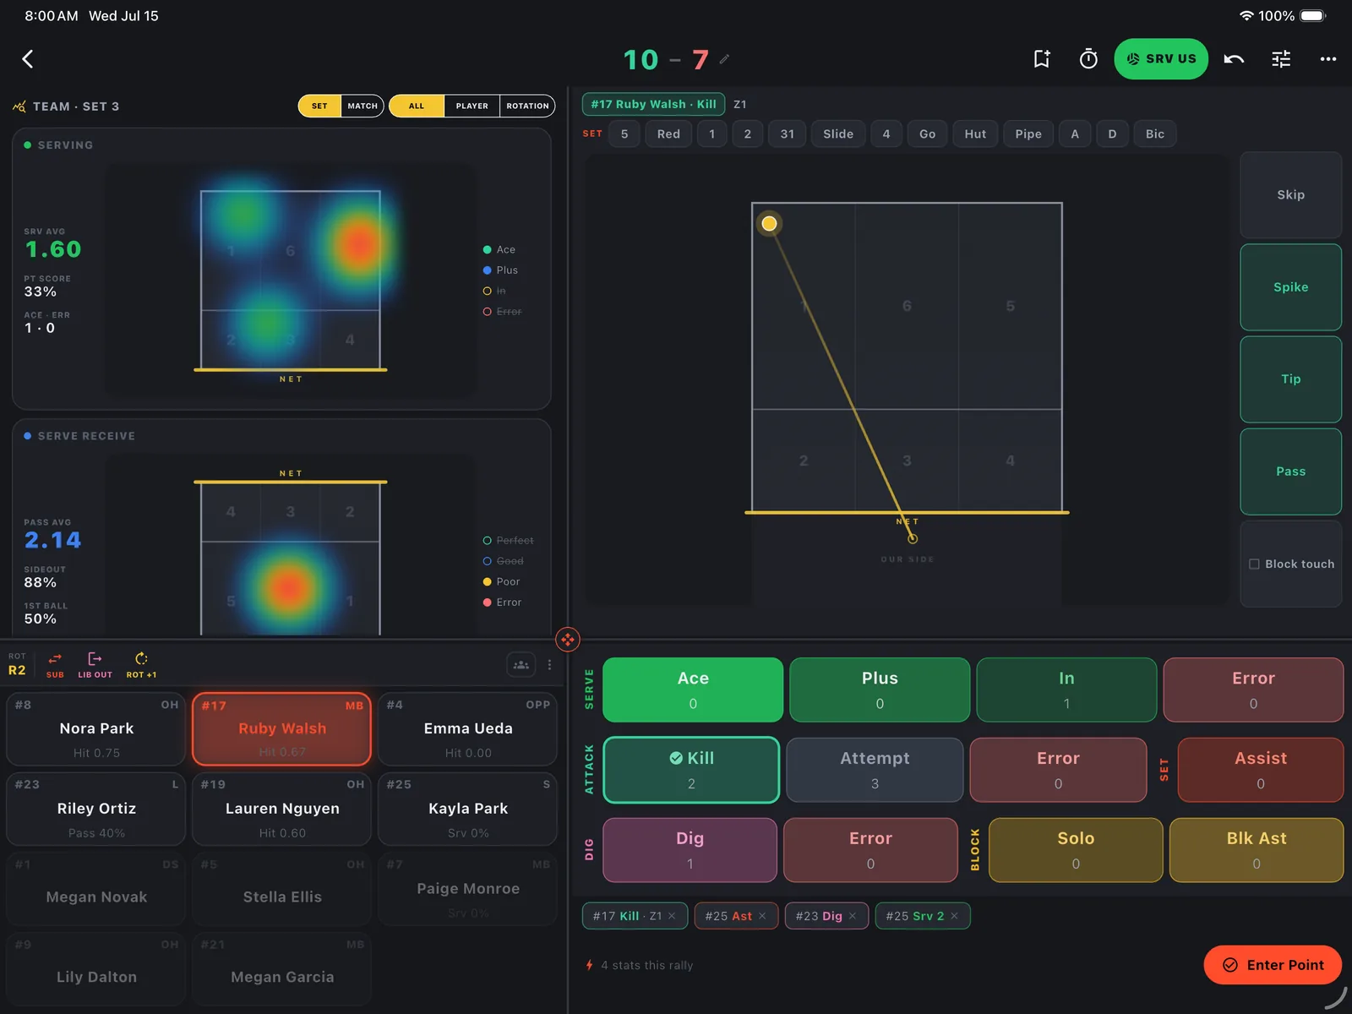
Task: Select player #17 Ruby Walsh
Action: click(x=281, y=728)
